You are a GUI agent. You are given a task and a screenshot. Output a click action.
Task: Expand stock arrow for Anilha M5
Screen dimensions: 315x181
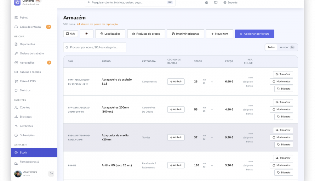[212, 165]
